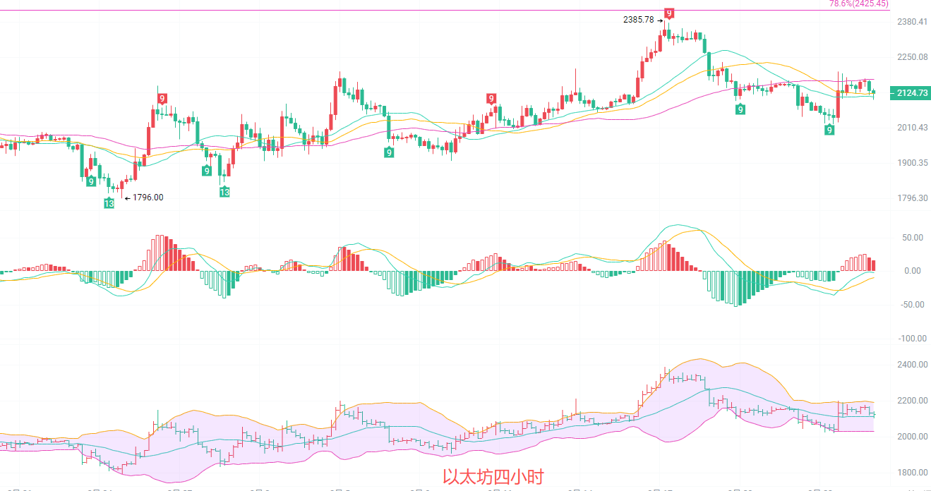Click the 2250.08 price axis label
931x491 pixels.
(x=912, y=57)
